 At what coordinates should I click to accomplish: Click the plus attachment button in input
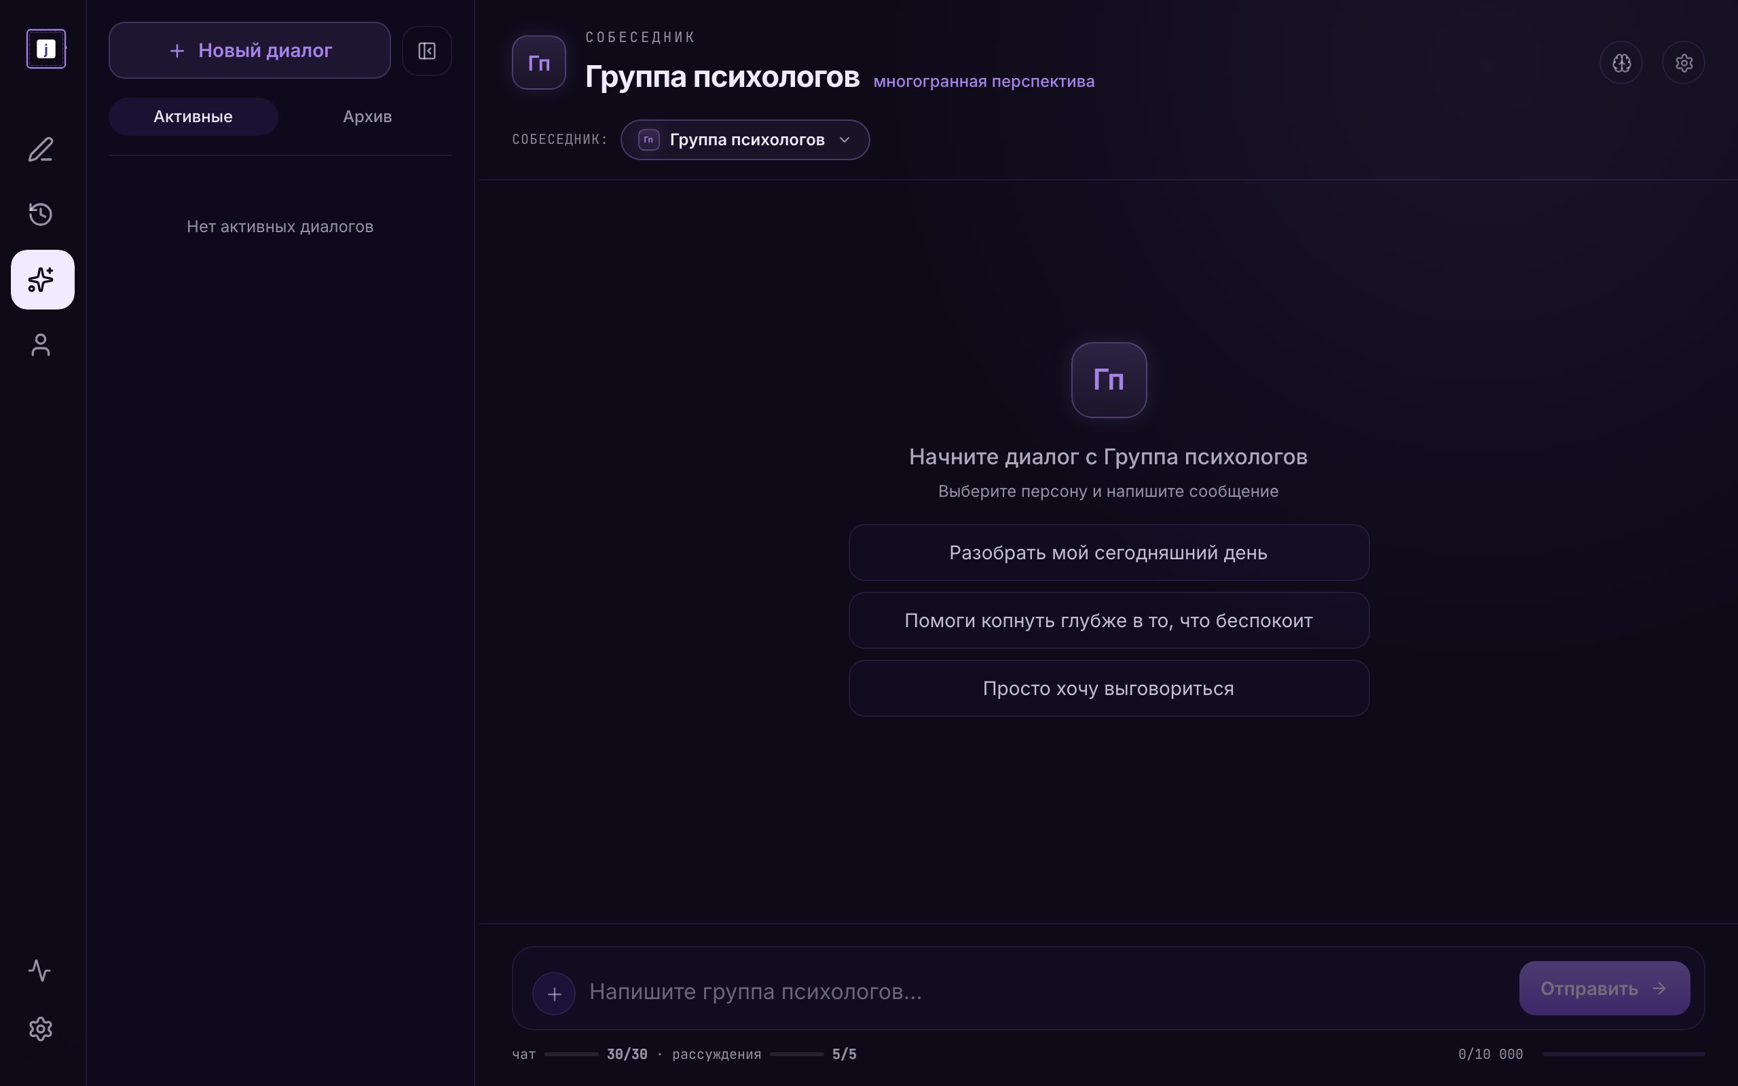click(x=554, y=993)
